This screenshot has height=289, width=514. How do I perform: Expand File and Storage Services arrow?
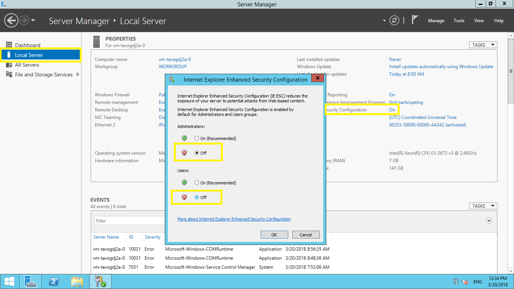78,75
